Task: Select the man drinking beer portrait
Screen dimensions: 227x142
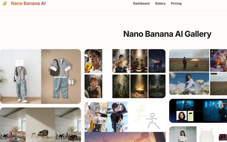Action: [93, 61]
